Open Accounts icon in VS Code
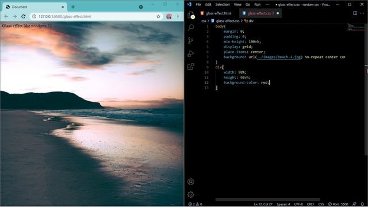 coord(191,182)
